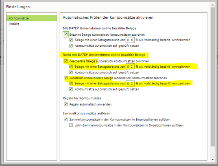Screen dimensions: 218x166
Task: Toggle Betragstoleranz checkbox under Bearbeitete Belege
Action: click(x=71, y=67)
